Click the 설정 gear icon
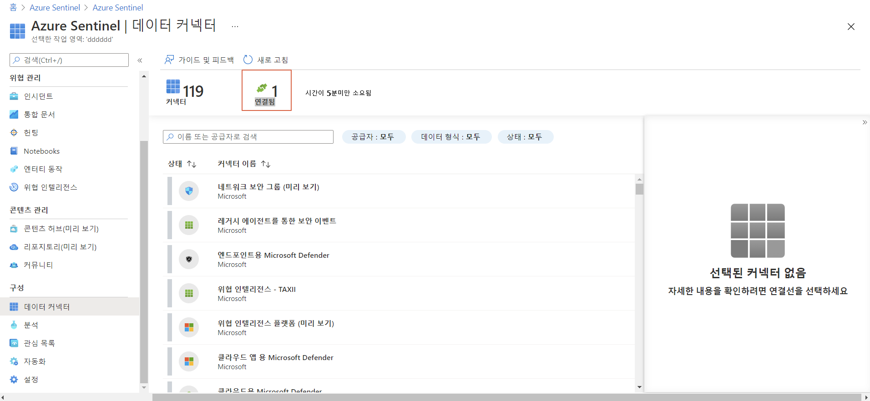Screen dimensions: 870x401 tap(14, 380)
